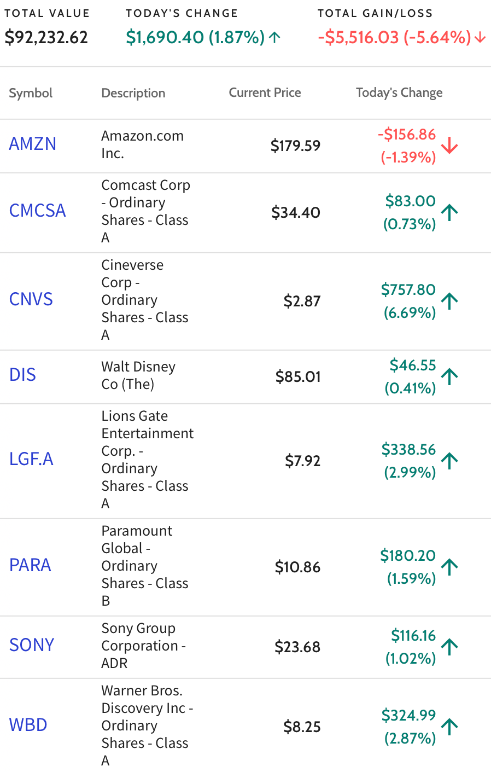
Task: Open the DIS ticker symbol link
Action: pyautogui.click(x=22, y=375)
